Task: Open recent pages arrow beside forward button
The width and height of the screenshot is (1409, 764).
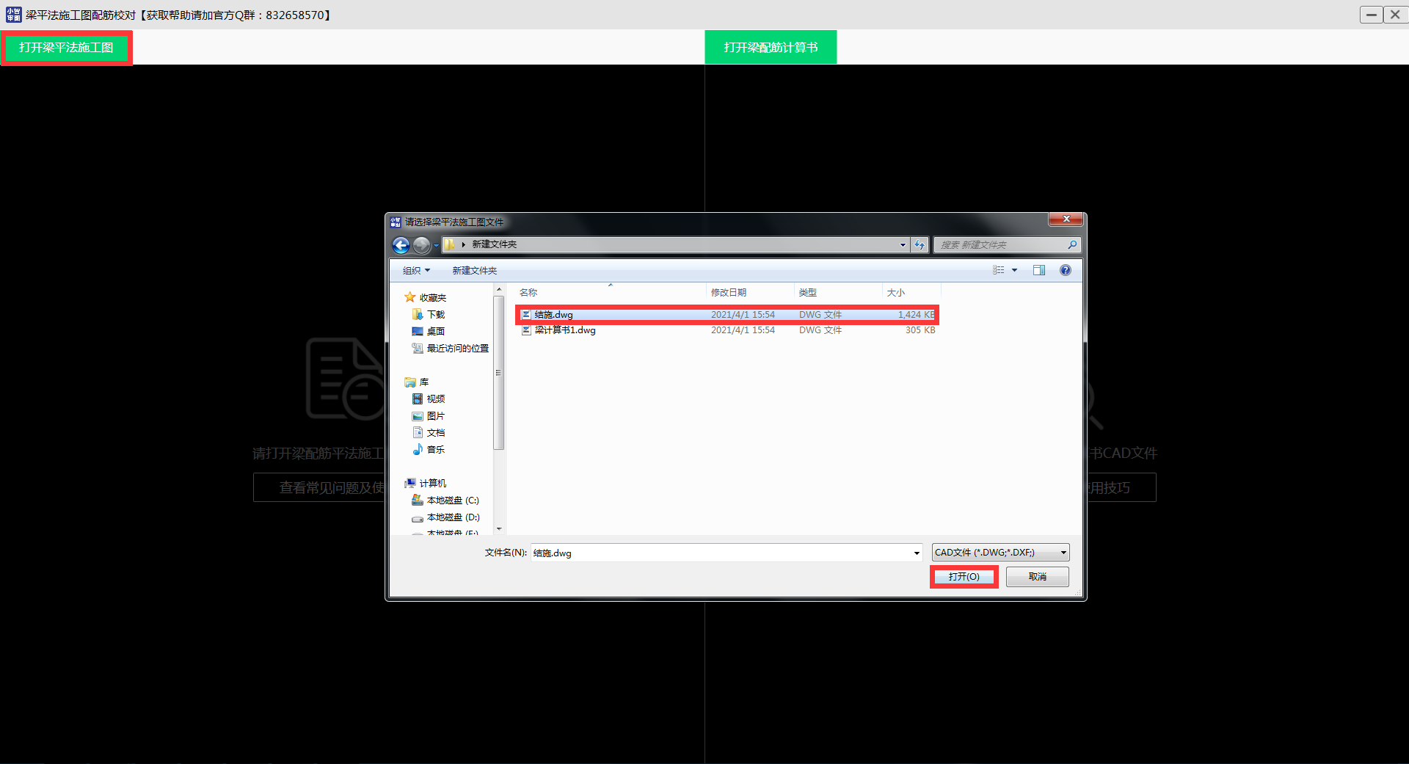Action: tap(436, 245)
